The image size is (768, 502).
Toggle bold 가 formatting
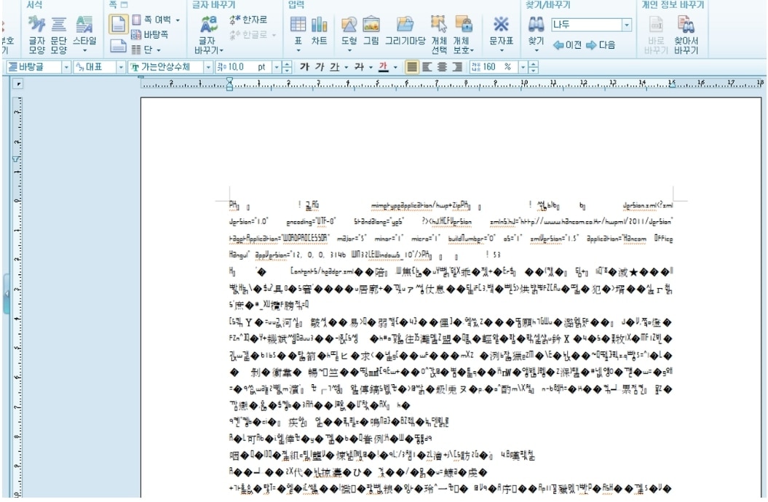304,67
